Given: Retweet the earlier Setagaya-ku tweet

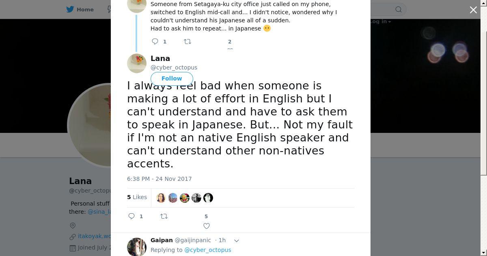Looking at the screenshot, I should click(x=187, y=41).
